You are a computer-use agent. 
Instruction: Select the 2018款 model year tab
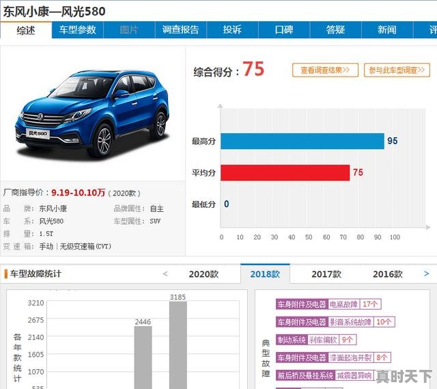click(265, 274)
